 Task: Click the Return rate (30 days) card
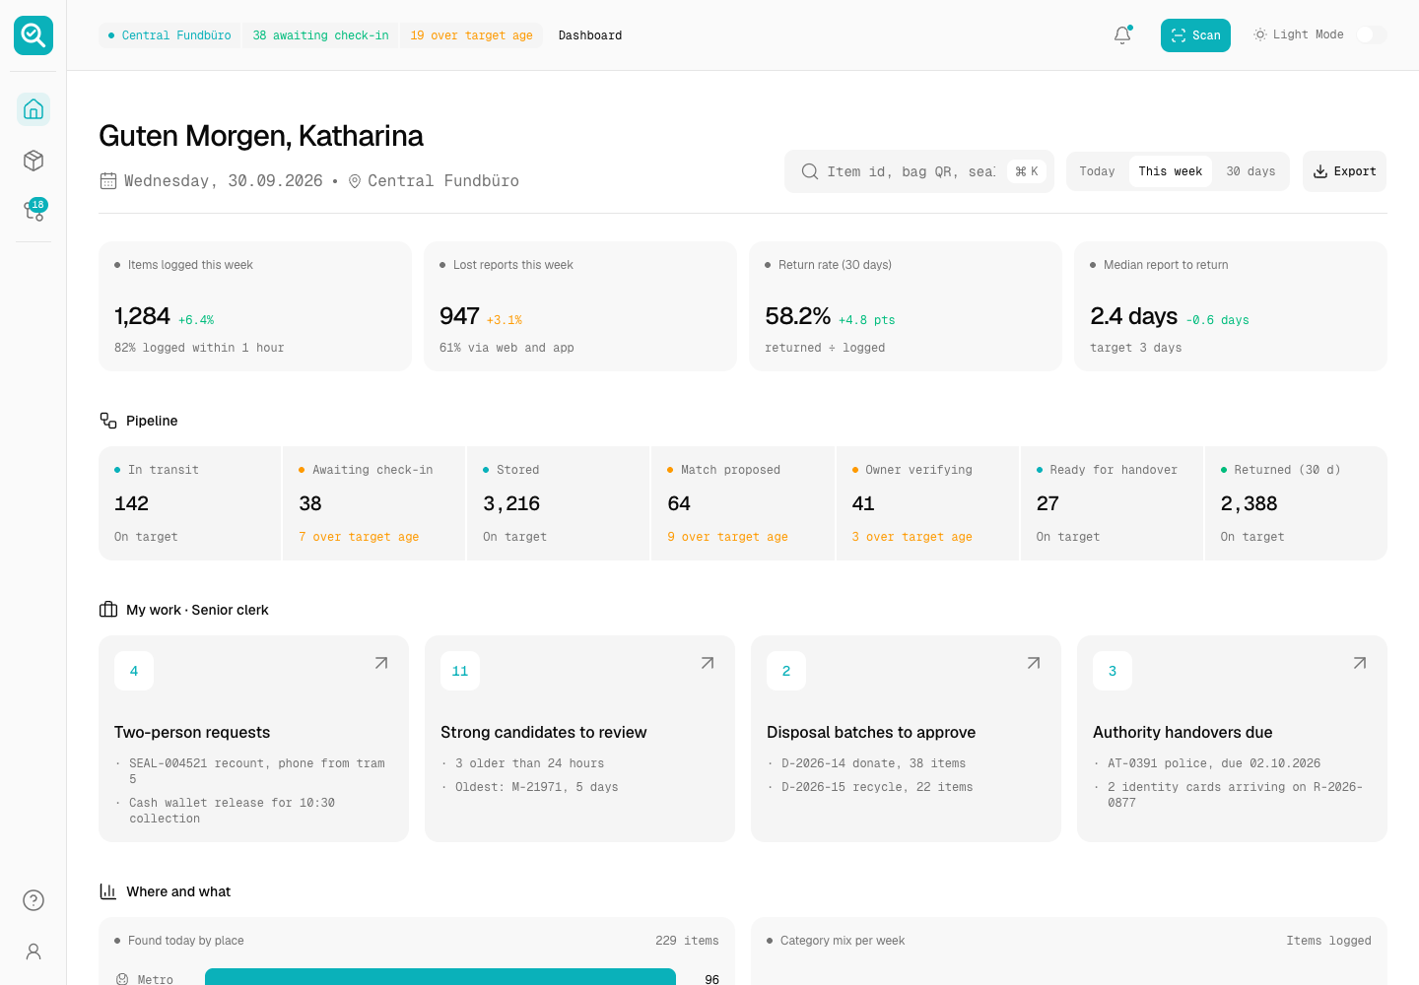[x=906, y=306]
